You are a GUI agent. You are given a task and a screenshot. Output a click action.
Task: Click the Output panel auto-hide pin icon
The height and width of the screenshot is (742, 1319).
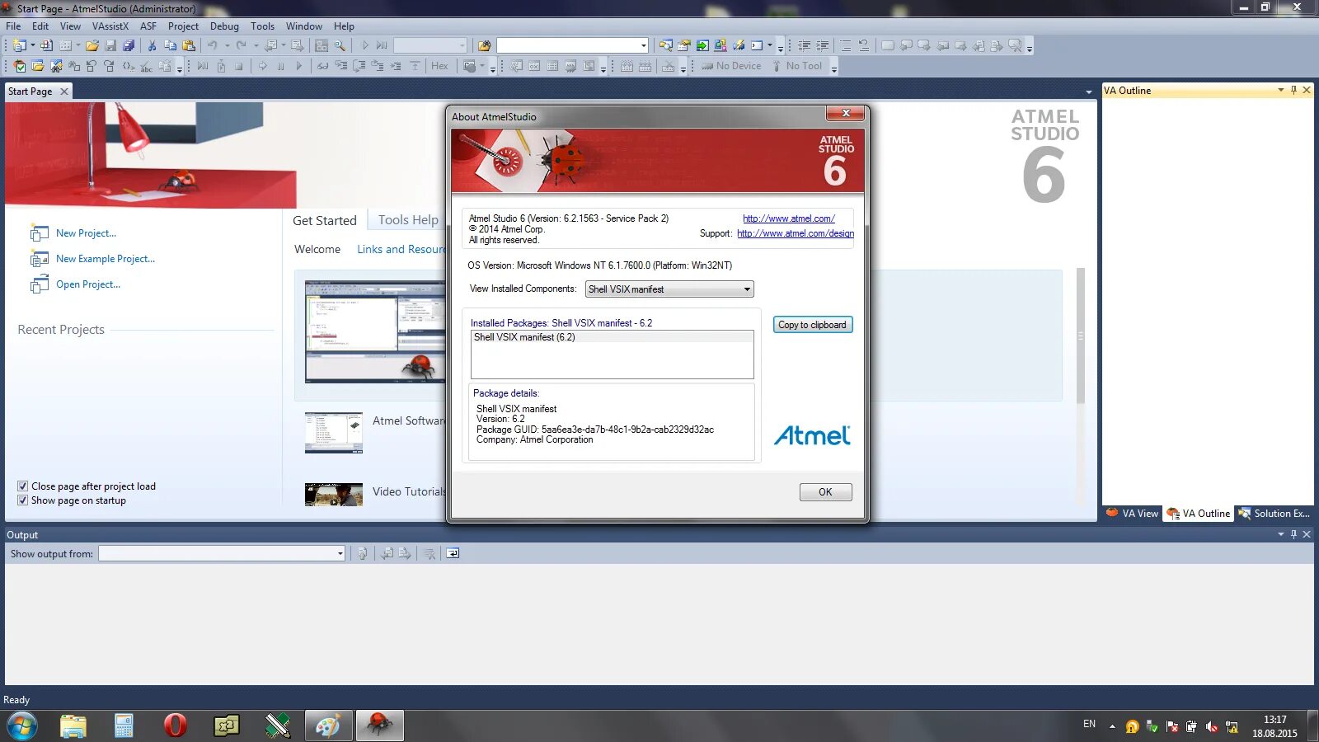[1293, 534]
